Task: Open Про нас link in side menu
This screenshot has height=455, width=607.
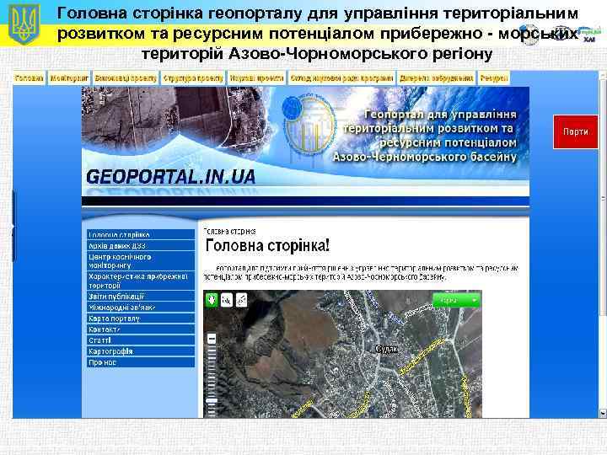Action: coord(141,362)
